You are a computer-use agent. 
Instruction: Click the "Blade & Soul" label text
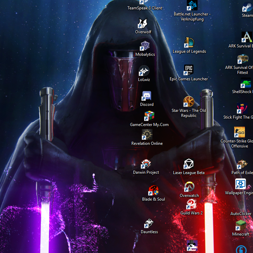pyautogui.click(x=154, y=199)
